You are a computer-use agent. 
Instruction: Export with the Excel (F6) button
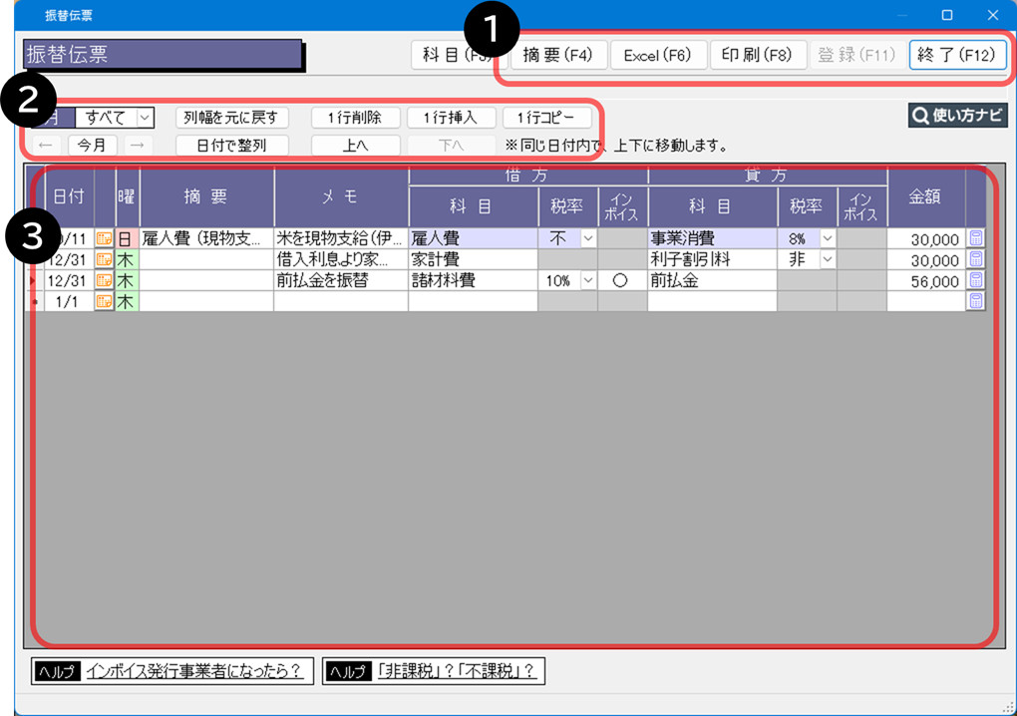click(657, 55)
